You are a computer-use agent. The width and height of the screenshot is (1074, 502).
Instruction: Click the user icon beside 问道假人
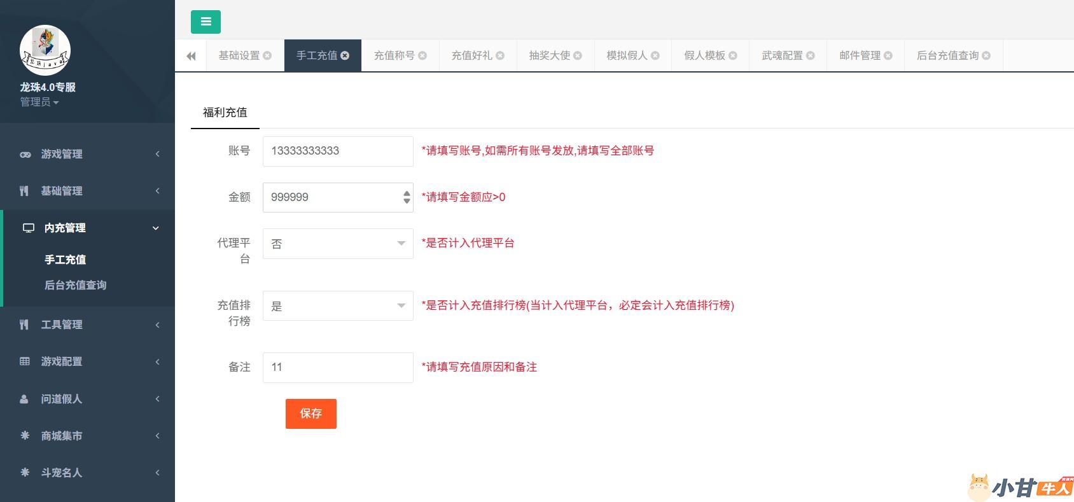(x=24, y=399)
